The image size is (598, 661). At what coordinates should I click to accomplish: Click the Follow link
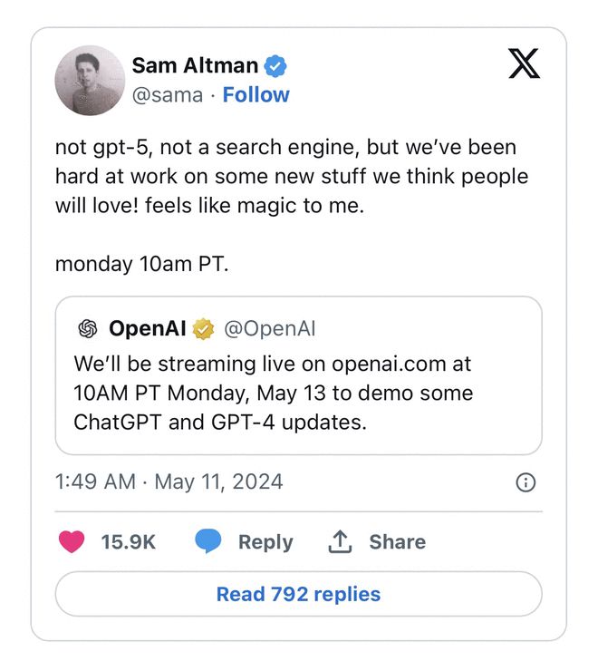256,95
